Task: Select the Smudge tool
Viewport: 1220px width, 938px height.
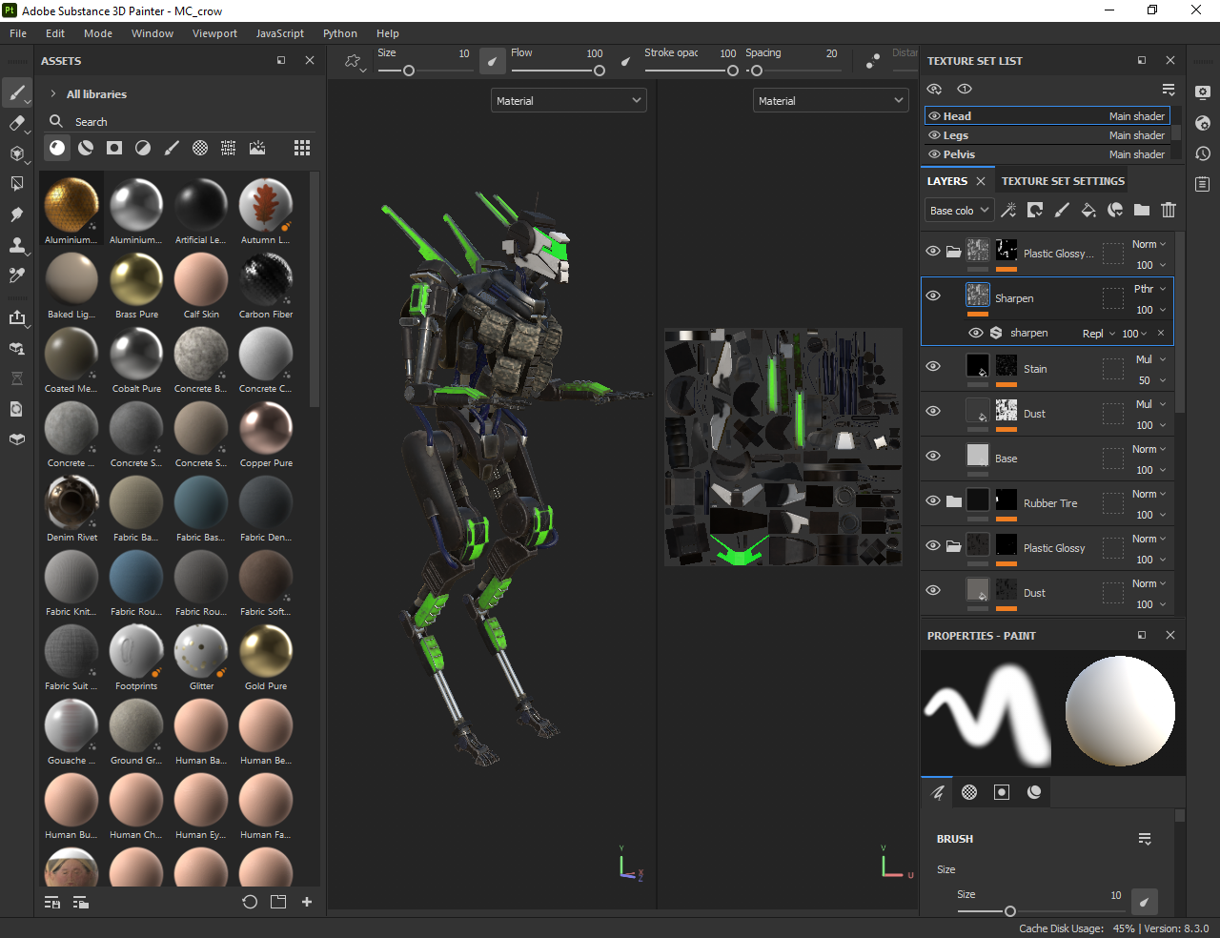Action: 16,214
